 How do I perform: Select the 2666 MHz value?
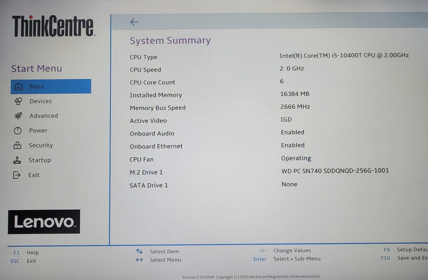click(295, 106)
